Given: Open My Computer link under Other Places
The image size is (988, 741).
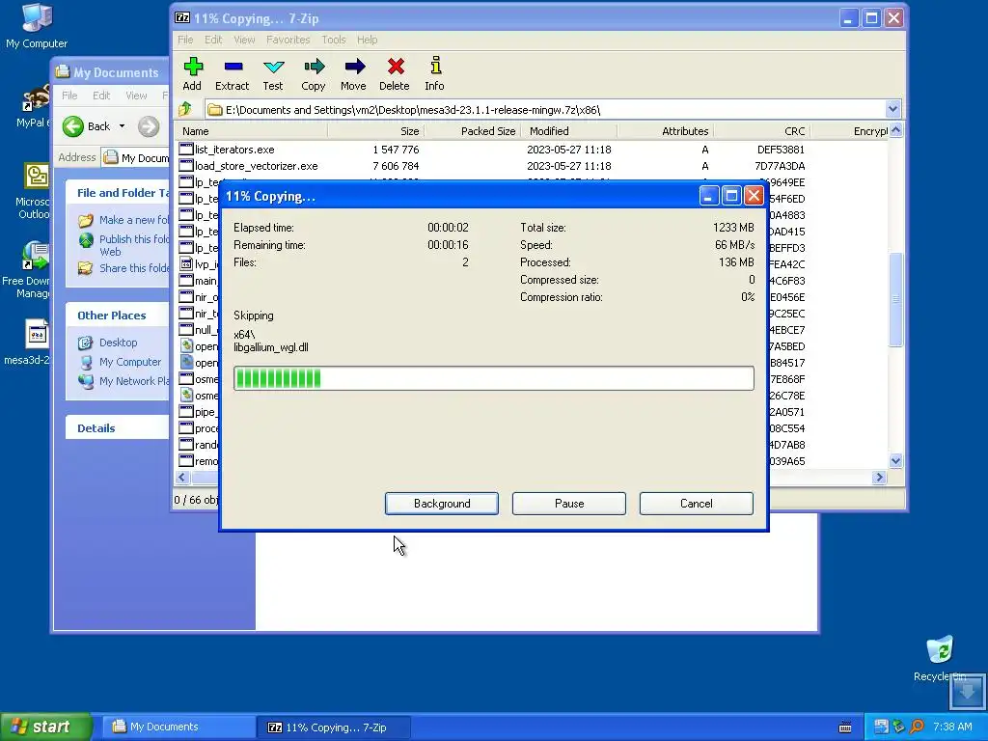Looking at the screenshot, I should point(120,363).
